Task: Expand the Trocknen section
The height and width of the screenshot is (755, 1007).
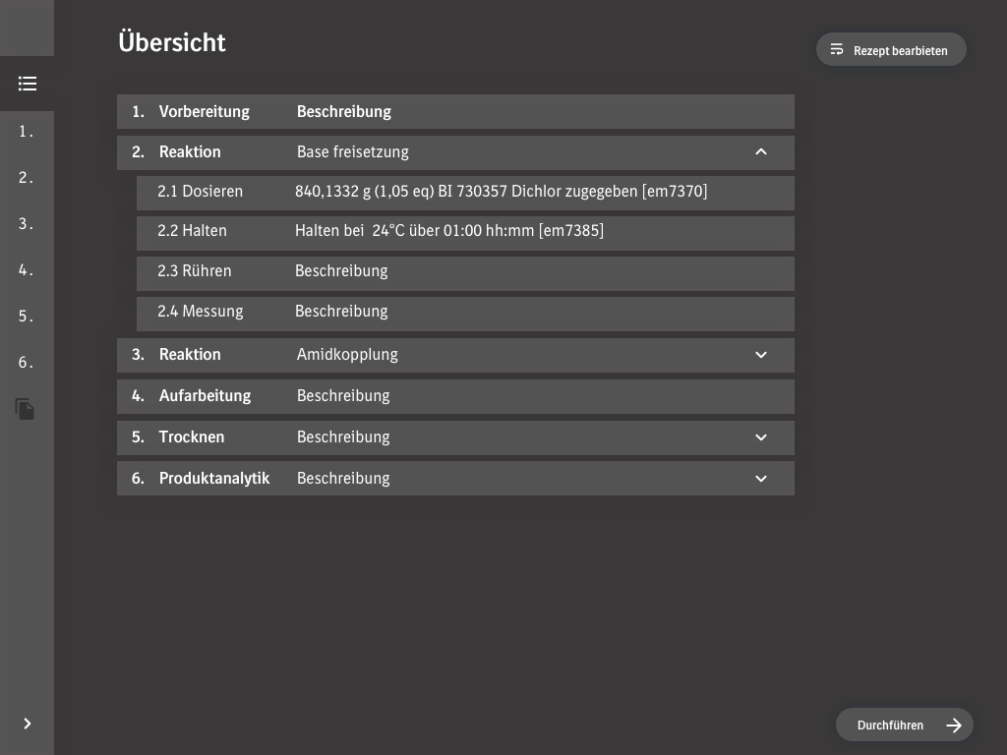Action: click(760, 437)
